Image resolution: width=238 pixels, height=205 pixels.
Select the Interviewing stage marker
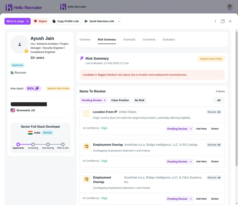(48, 144)
